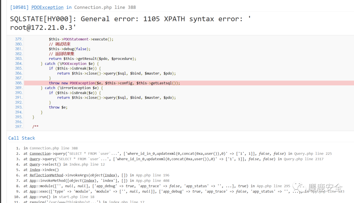
Task: Click the Query class in the select() entry
Action: pyautogui.click(x=35, y=164)
